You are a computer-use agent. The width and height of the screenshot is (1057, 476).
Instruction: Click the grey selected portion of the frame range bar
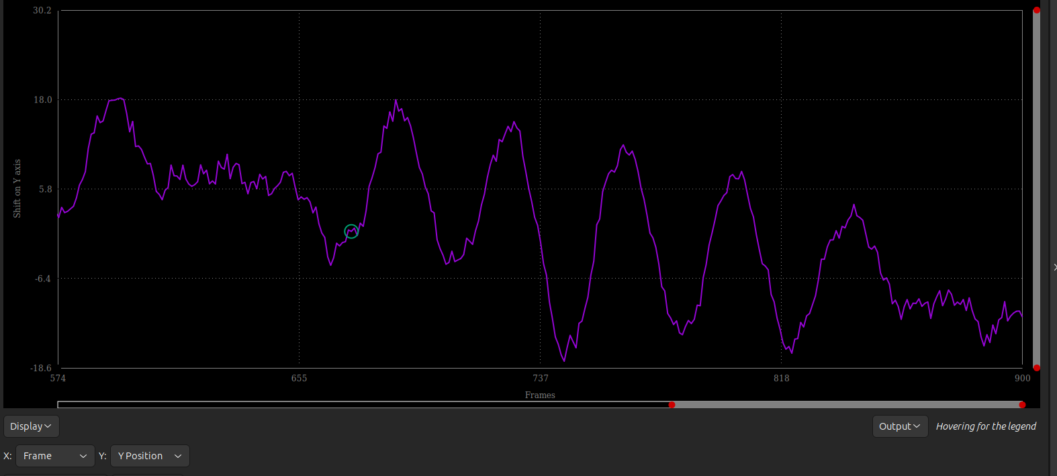(847, 405)
